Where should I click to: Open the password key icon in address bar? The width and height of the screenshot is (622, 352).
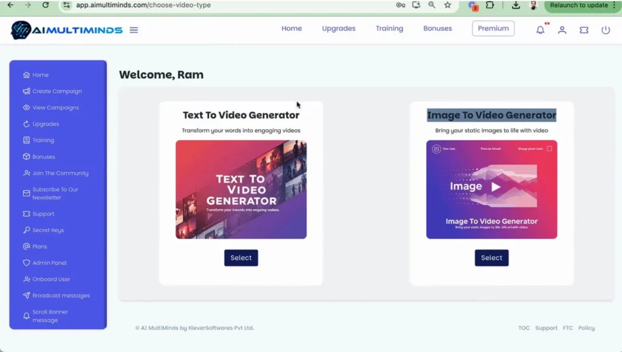tap(401, 5)
